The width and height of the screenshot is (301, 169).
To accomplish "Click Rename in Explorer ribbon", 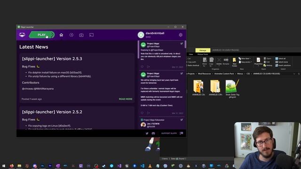I will point(226,61).
